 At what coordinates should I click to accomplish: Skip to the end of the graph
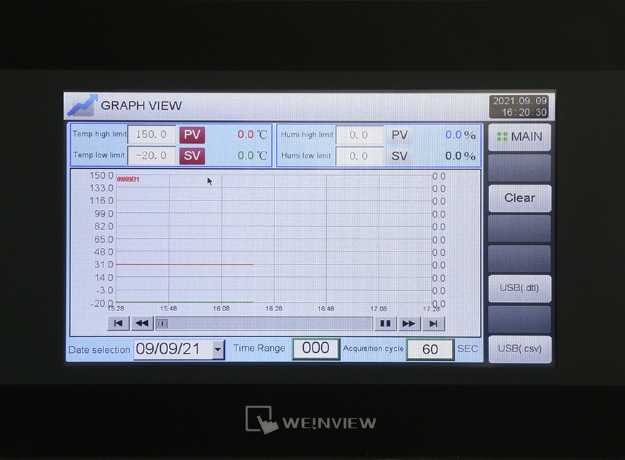432,323
